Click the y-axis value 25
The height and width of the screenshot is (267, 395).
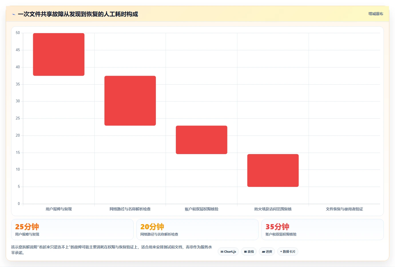pyautogui.click(x=18, y=118)
